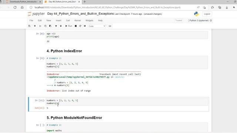Move selected cell up arrow

(x=56, y=26)
